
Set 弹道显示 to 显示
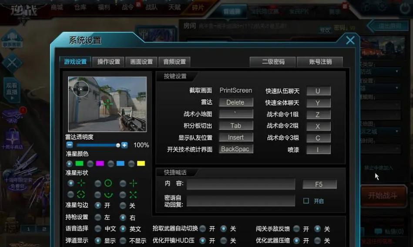98,240
